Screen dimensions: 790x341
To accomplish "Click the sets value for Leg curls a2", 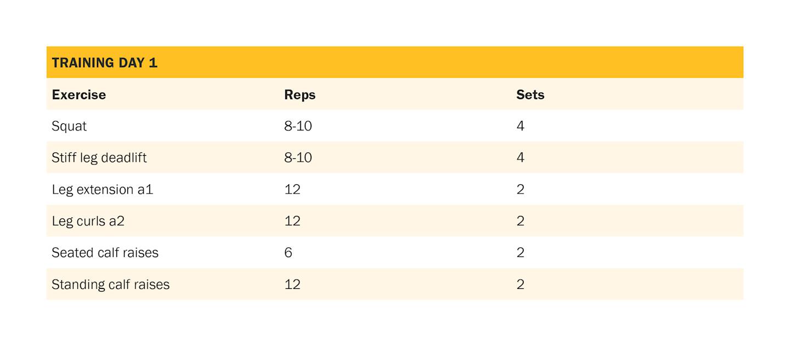I will point(520,221).
